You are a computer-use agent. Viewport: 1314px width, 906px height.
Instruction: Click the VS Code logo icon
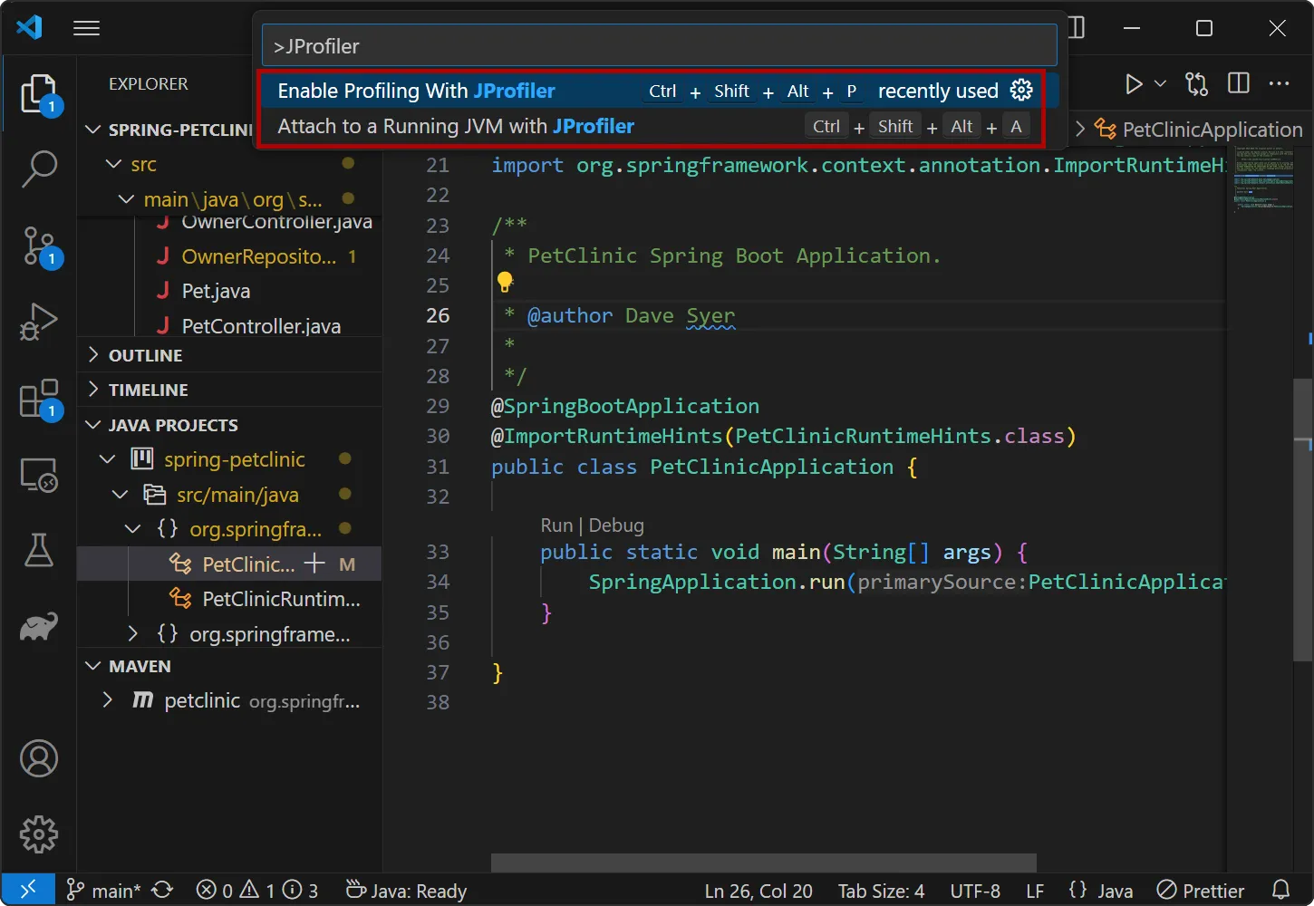click(29, 28)
